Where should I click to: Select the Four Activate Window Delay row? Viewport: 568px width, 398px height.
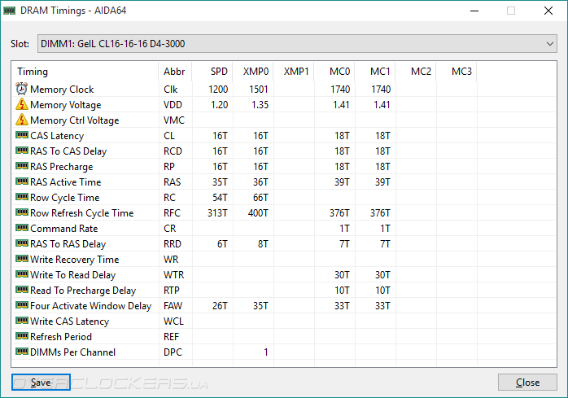(284, 305)
